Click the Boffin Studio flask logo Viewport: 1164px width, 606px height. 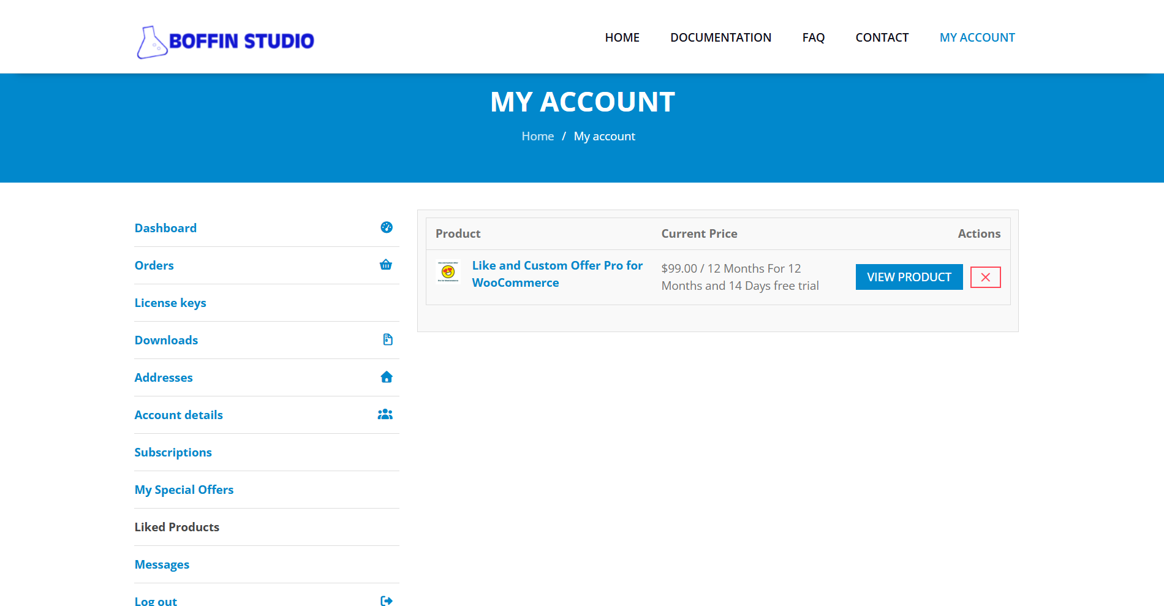point(151,42)
